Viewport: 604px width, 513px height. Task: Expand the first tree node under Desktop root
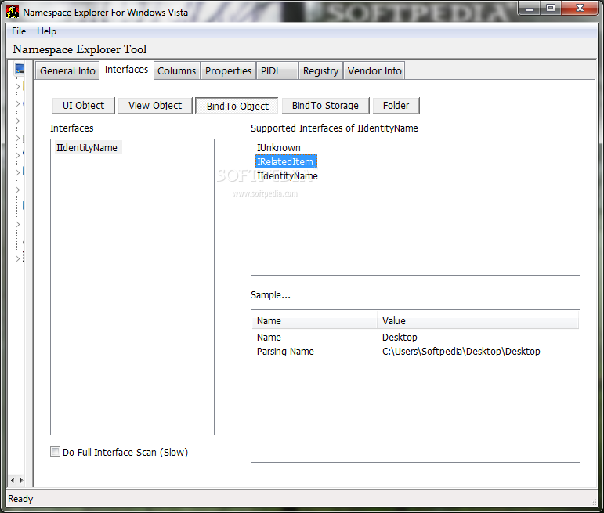coord(17,86)
